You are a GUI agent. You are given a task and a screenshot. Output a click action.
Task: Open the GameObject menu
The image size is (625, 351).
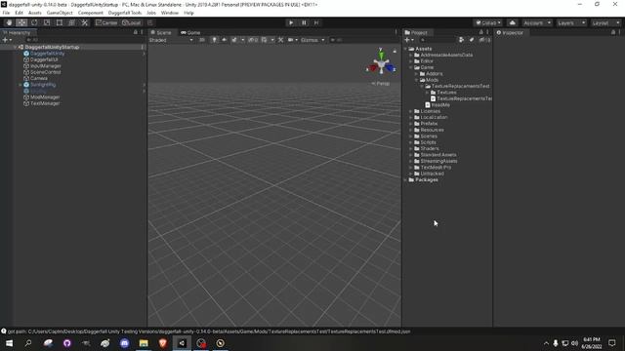tap(60, 13)
